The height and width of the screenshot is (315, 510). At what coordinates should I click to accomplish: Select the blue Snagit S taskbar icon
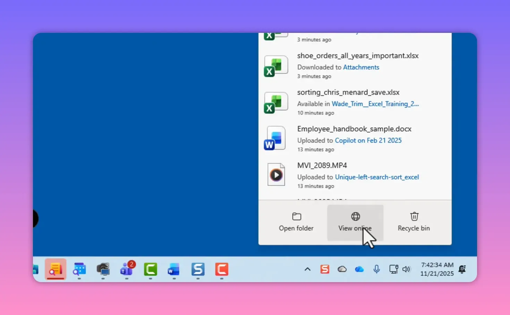pos(197,270)
